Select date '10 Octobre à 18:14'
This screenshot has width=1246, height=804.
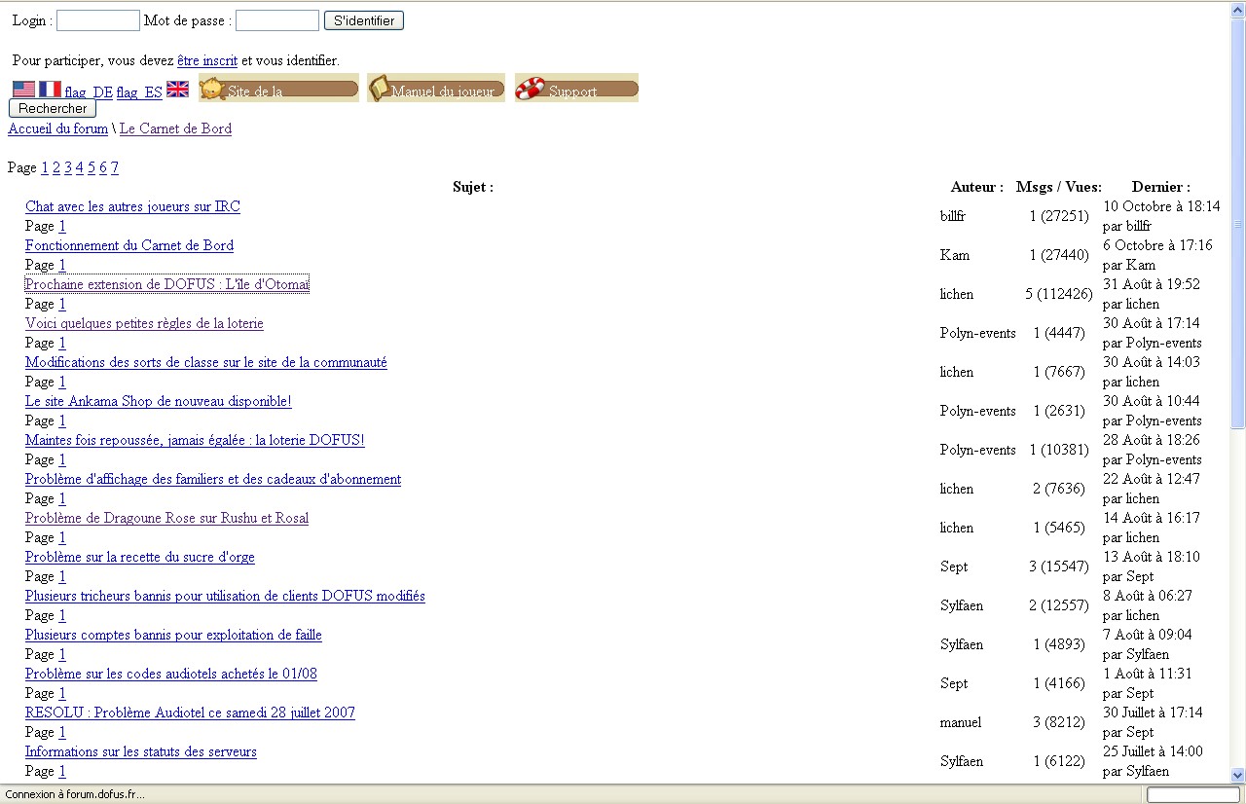[x=1161, y=206]
